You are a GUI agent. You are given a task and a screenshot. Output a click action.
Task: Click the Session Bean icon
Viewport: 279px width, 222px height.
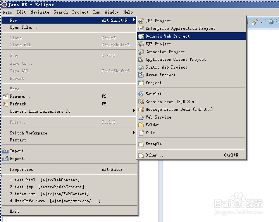(x=141, y=102)
